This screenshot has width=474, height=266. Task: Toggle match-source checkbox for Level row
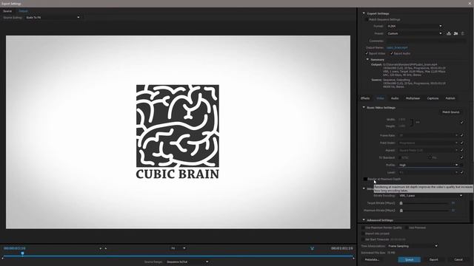(461, 172)
